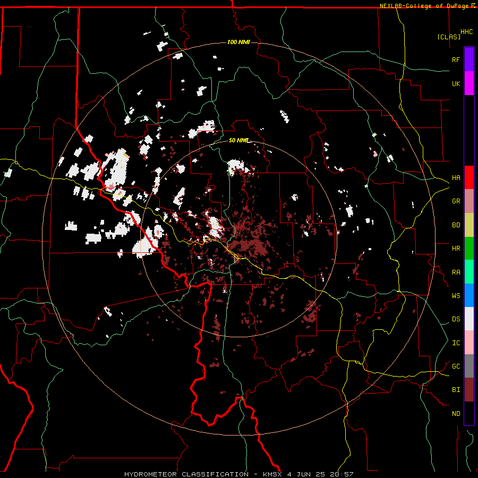478x478 pixels.
Task: Click the BI brown legend swatch
Action: (469, 390)
